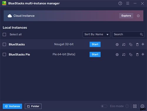147x111 pixels.
Task: Open the hamburger menu in title bar
Action: pyautogui.click(x=128, y=3)
